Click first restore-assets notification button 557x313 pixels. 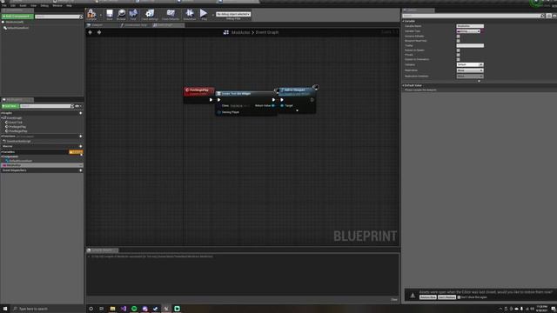(x=427, y=297)
